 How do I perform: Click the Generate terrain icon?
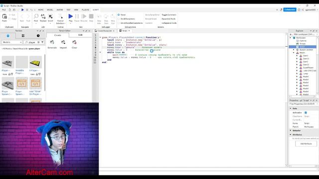click(x=52, y=42)
